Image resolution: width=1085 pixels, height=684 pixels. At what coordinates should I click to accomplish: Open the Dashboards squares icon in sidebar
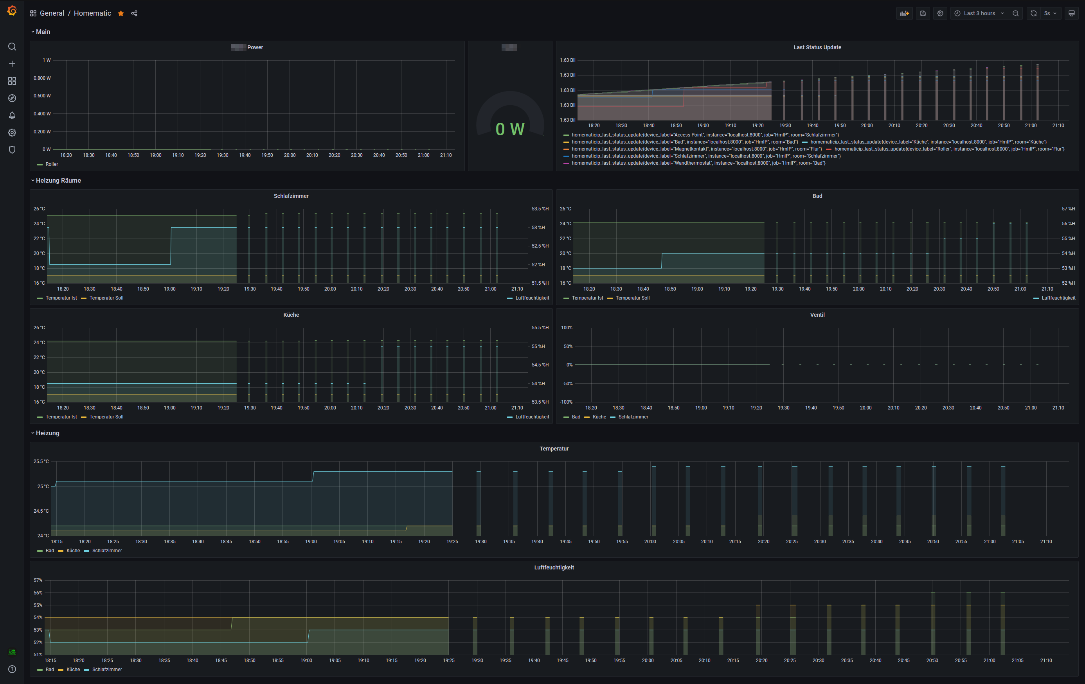12,81
